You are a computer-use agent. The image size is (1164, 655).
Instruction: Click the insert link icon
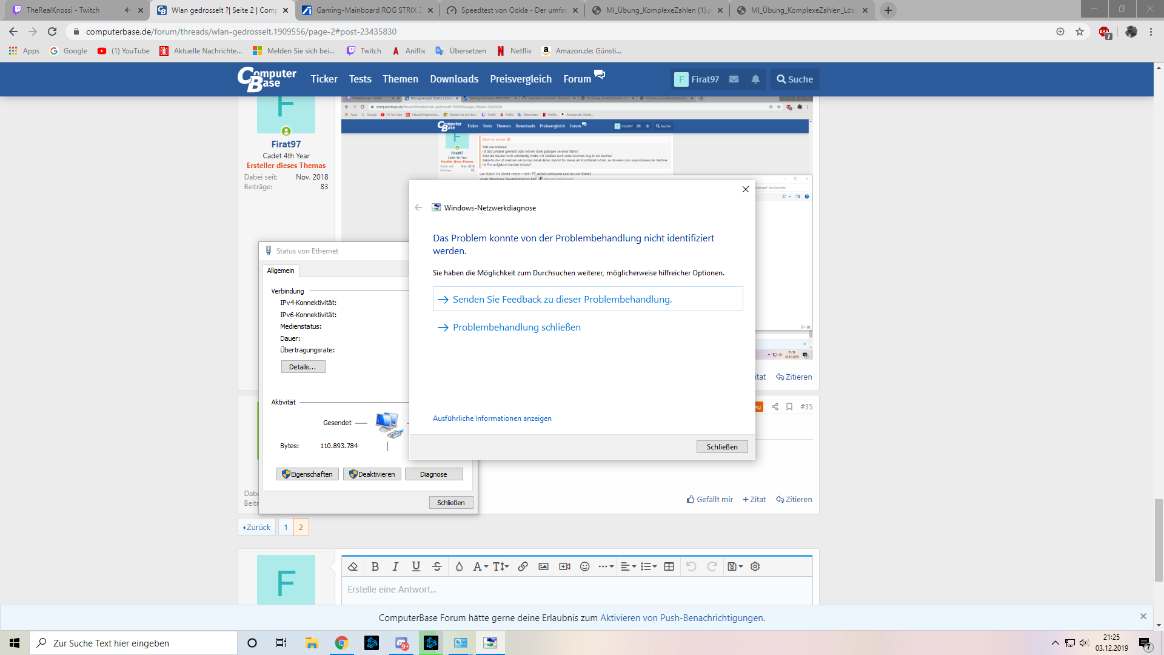click(523, 566)
